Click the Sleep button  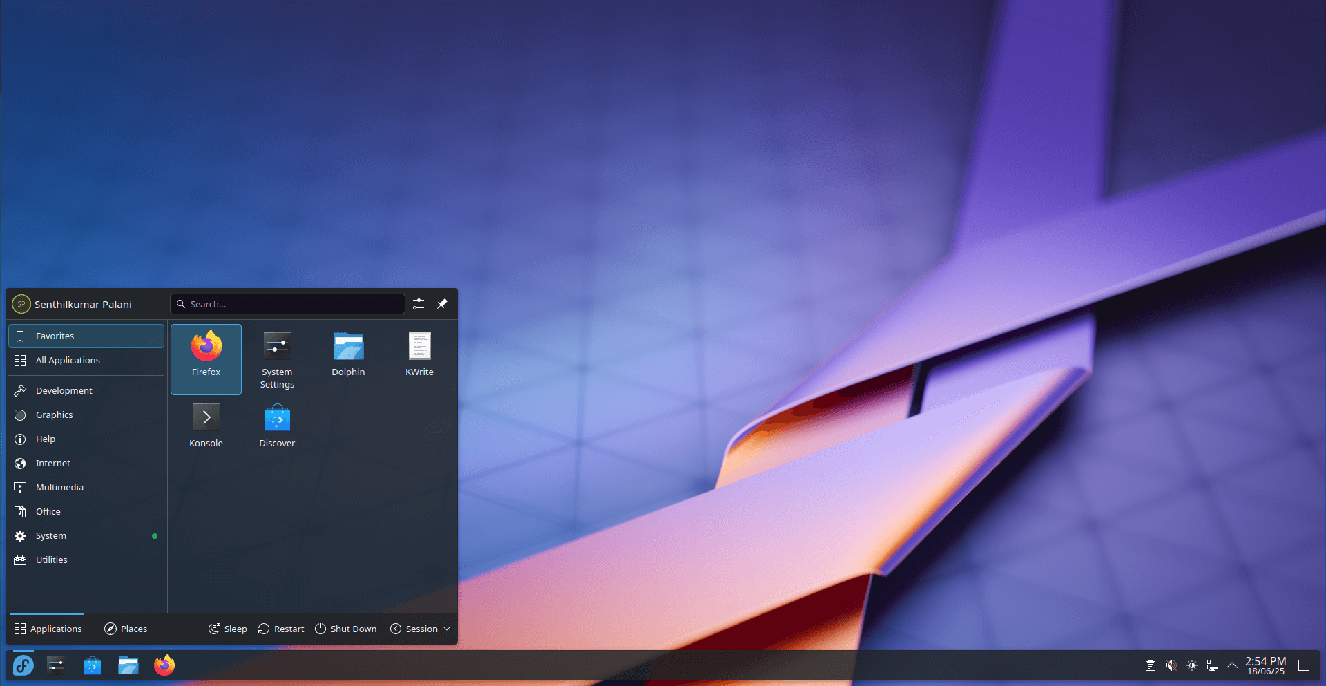pos(228,629)
